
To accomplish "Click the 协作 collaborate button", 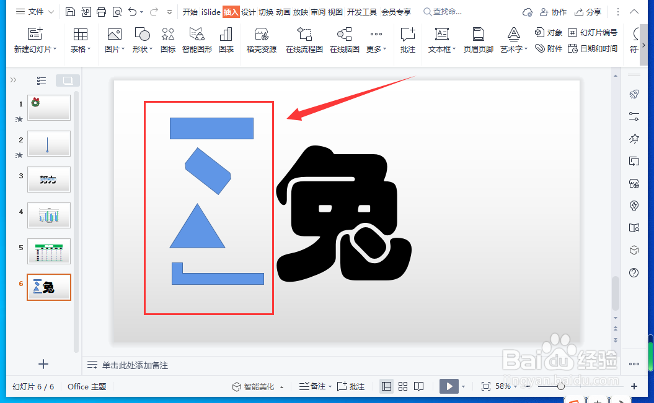I will coord(553,12).
